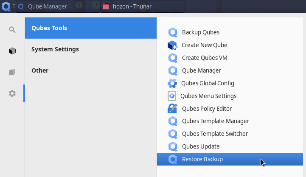
Task: Click the Qubes Template Manager icon
Action: [x=173, y=121]
